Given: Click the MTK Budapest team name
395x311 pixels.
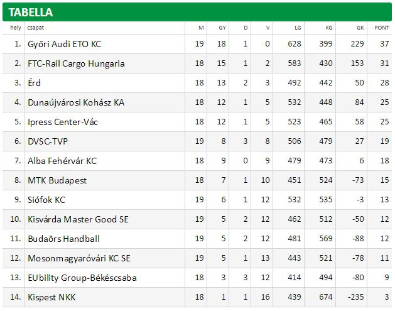Looking at the screenshot, I should click(57, 180).
